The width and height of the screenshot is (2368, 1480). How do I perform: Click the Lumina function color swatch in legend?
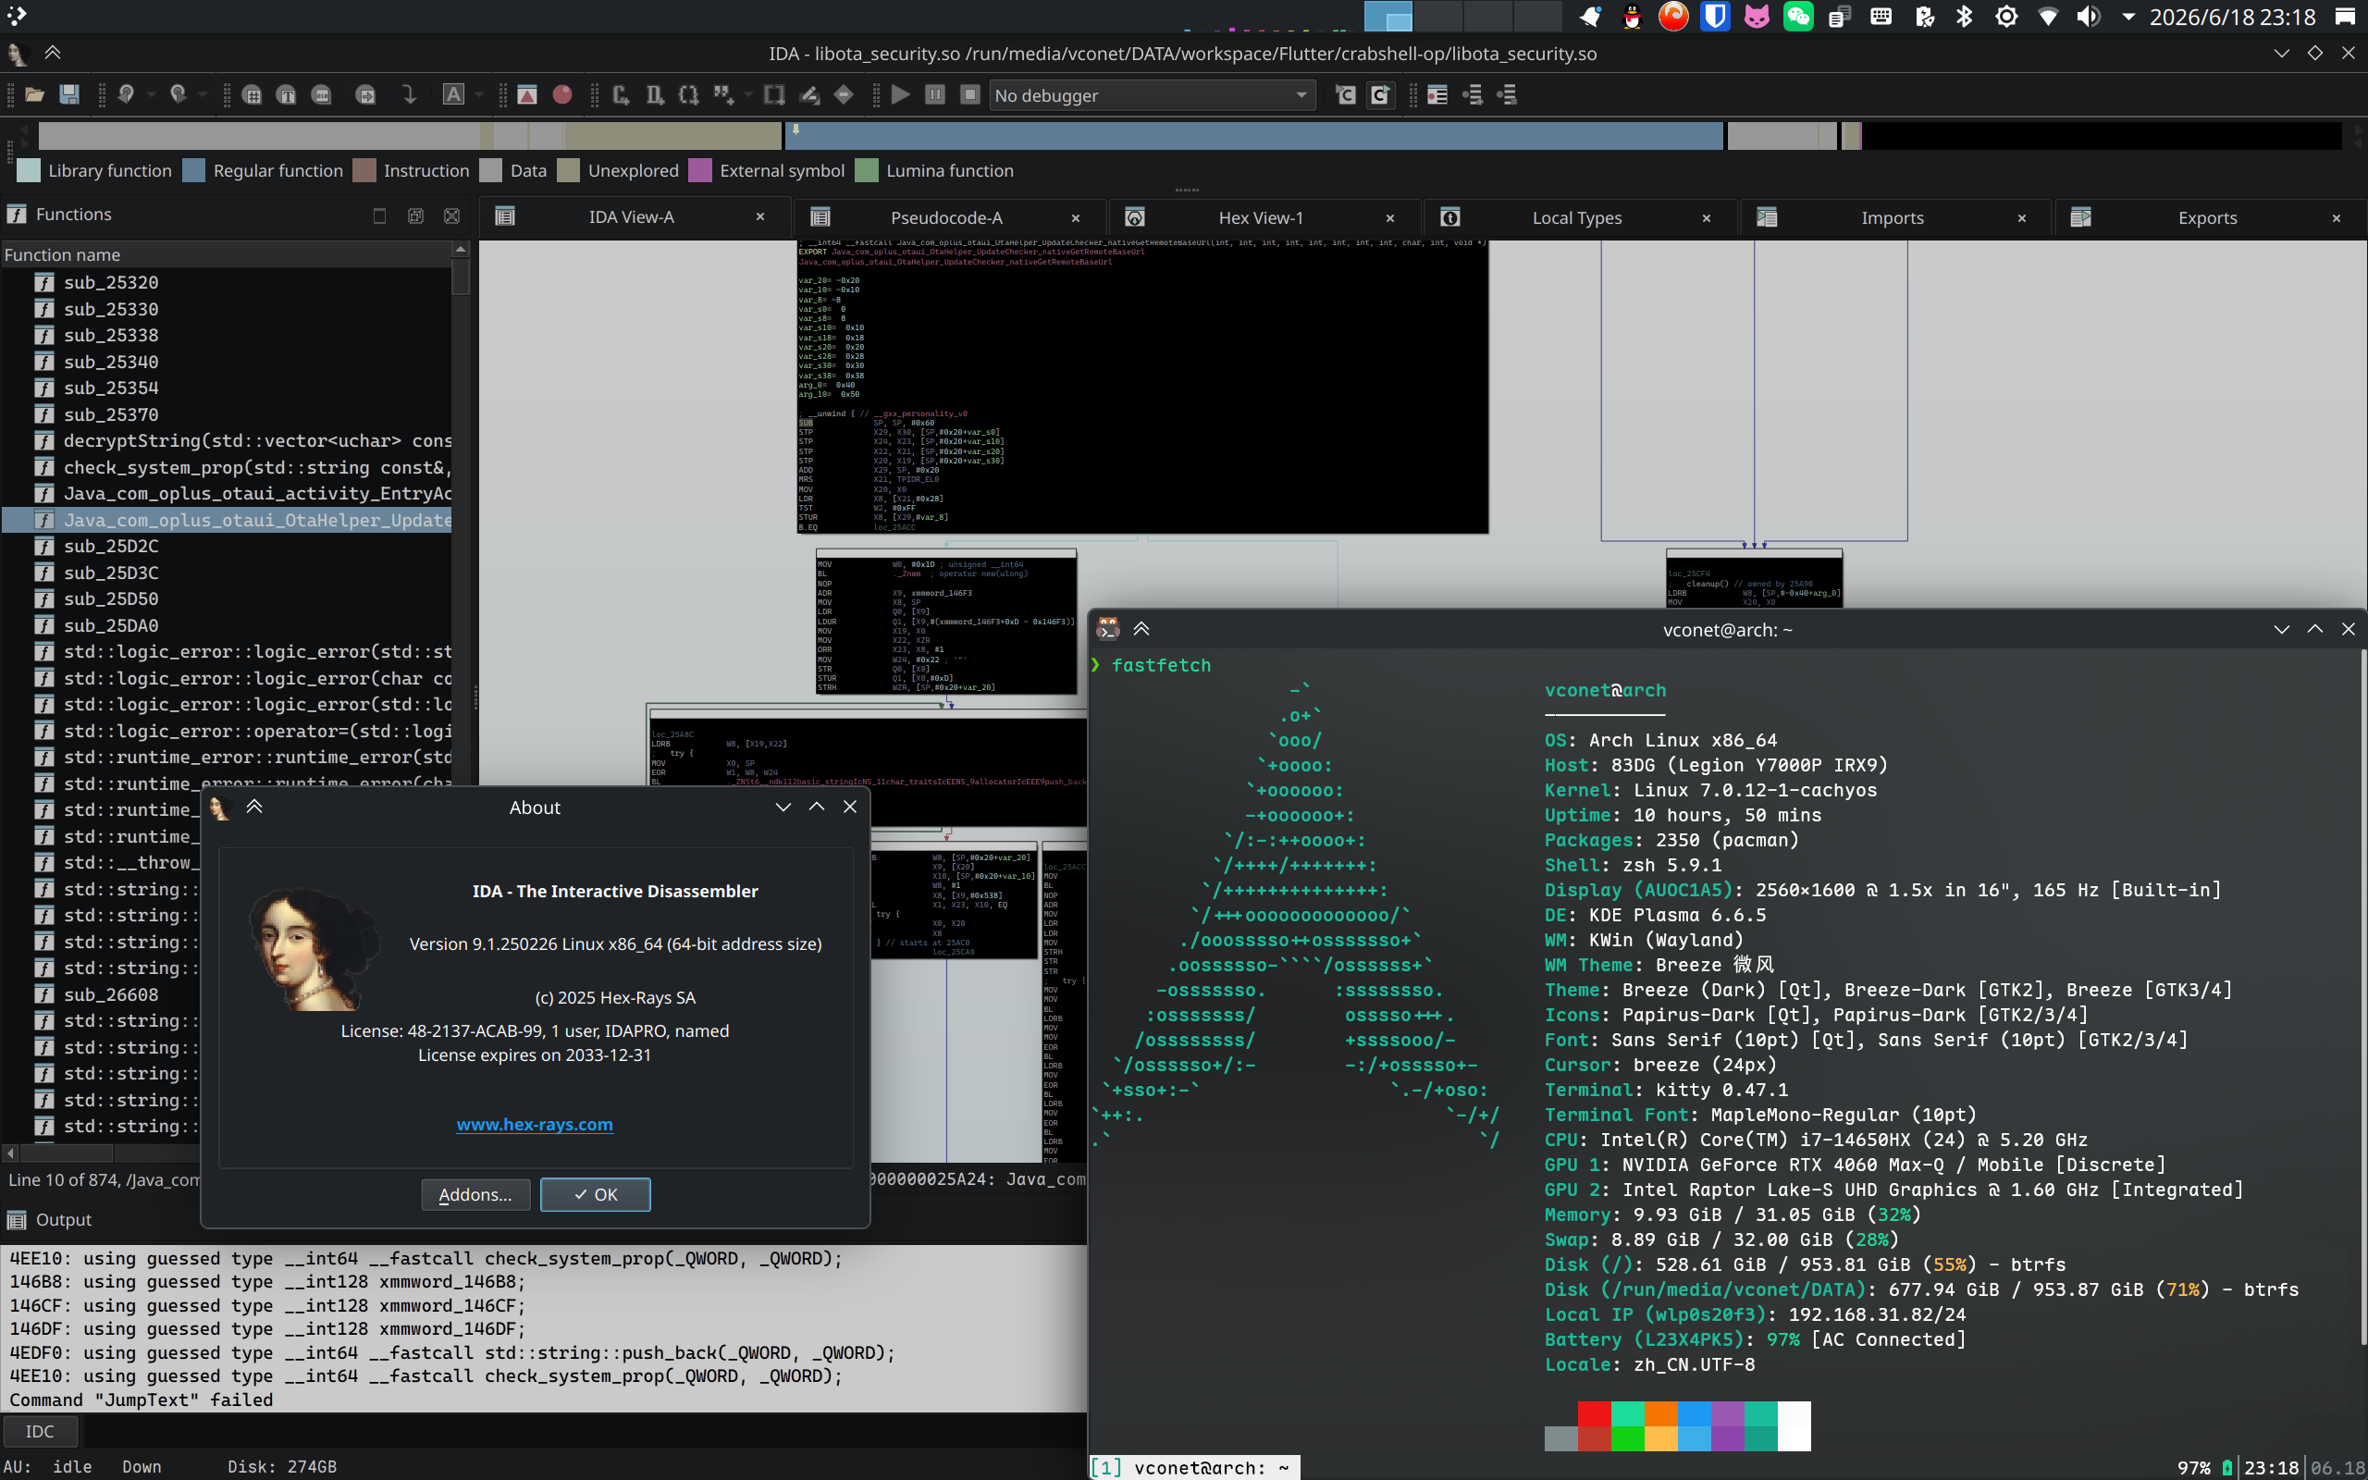(867, 170)
